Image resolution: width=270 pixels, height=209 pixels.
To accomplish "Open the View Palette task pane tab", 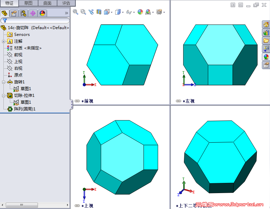I will (266, 49).
